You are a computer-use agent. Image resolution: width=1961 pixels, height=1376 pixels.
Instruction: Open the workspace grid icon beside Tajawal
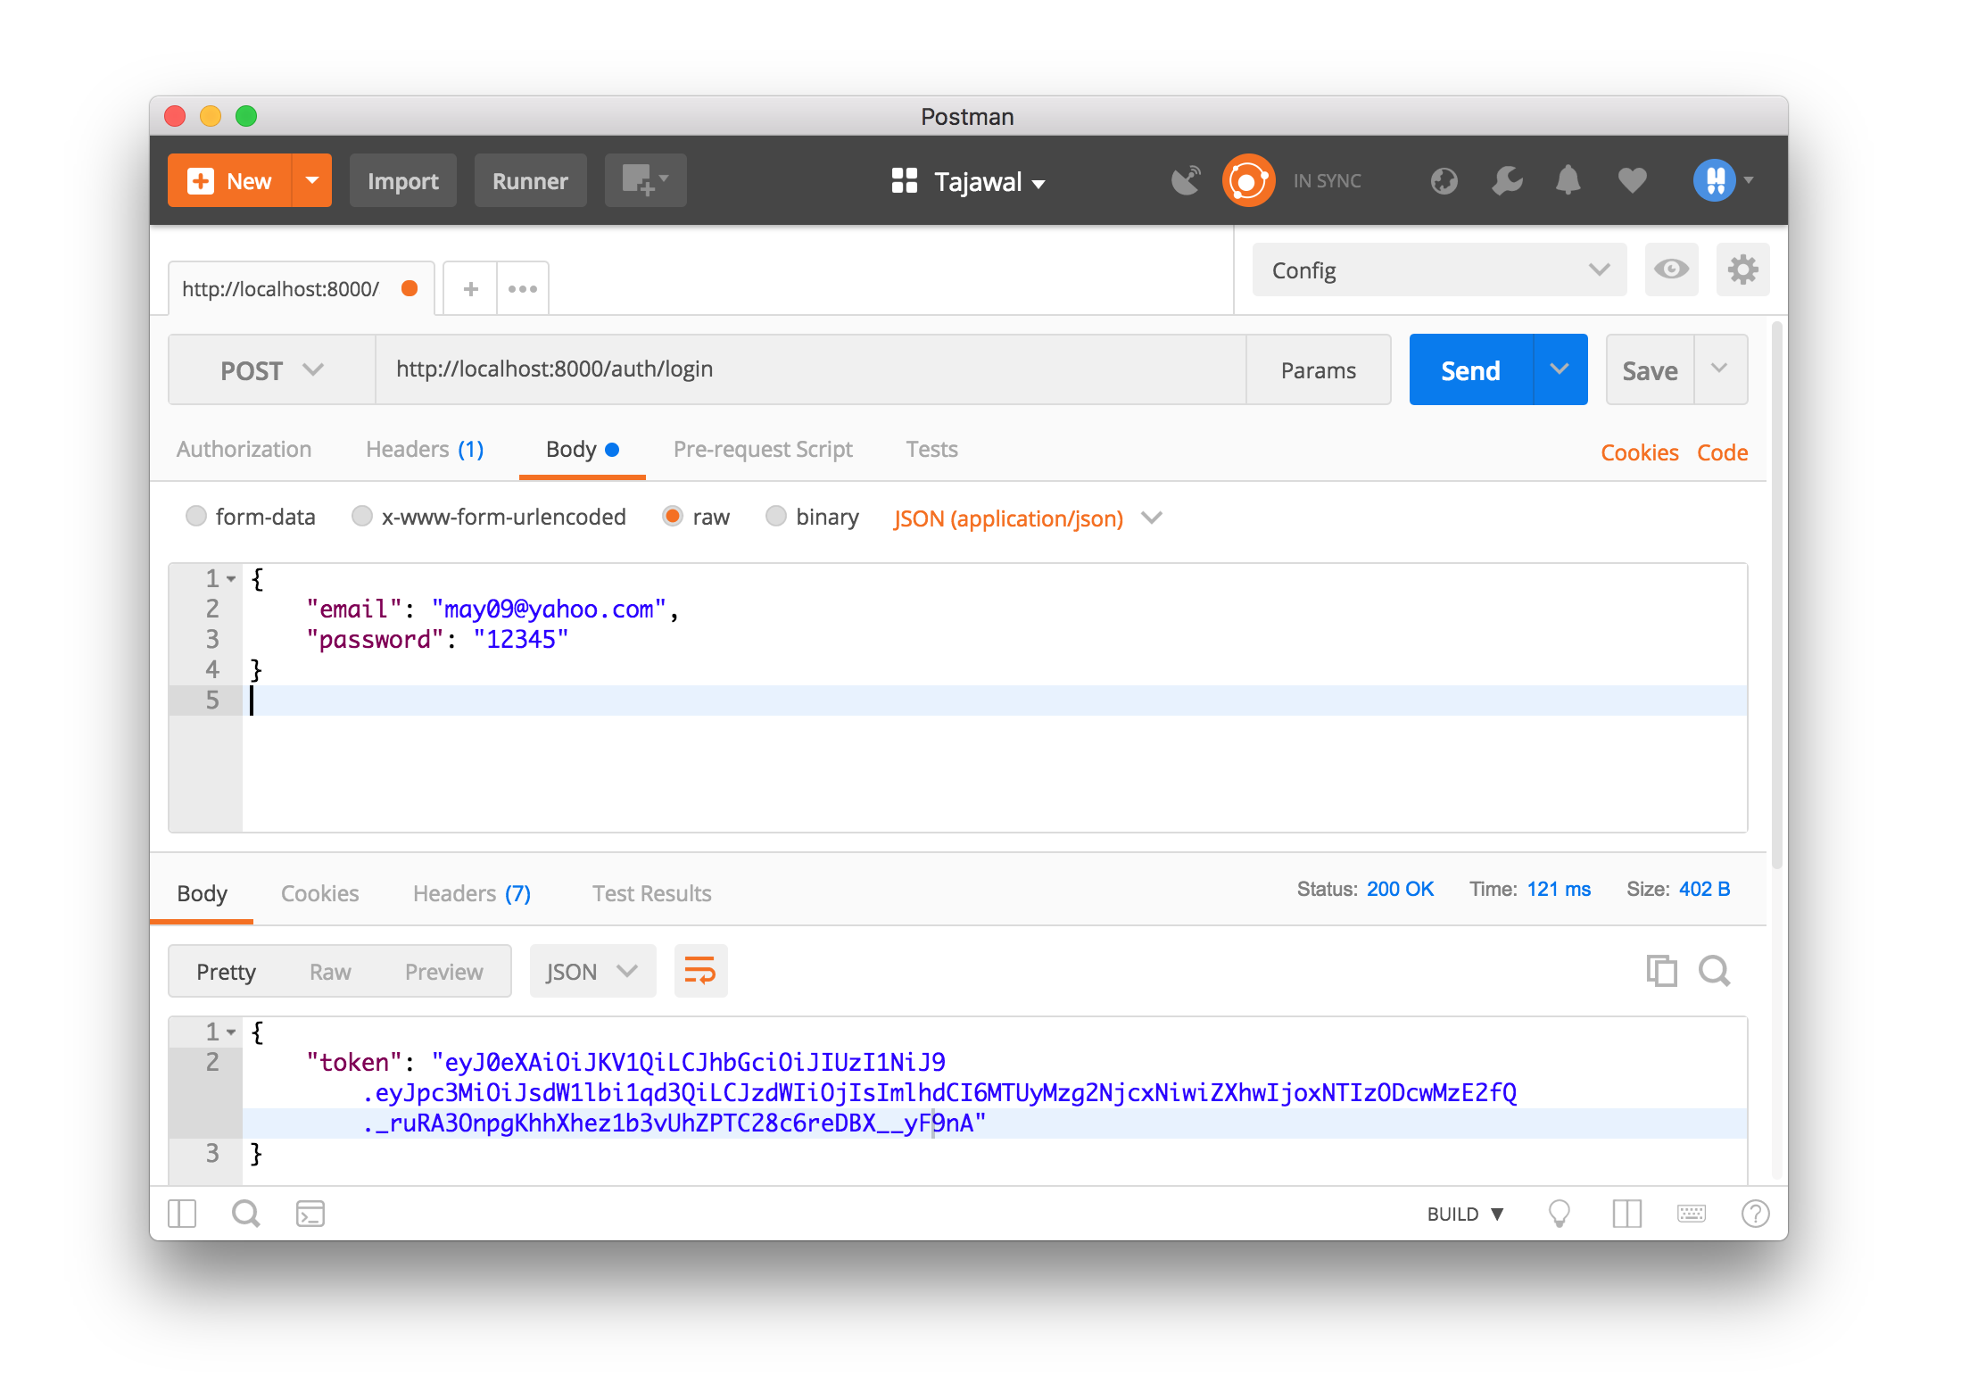[x=904, y=181]
